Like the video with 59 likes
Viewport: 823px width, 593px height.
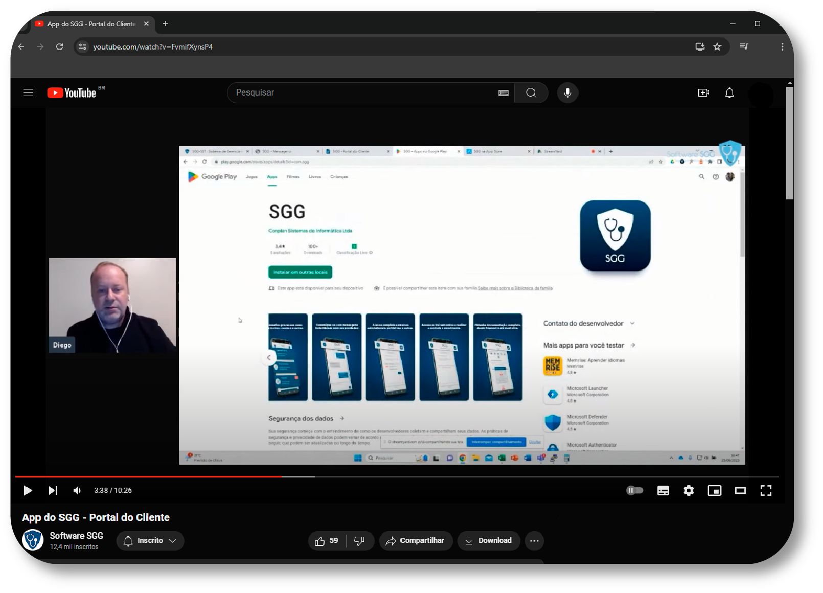pyautogui.click(x=327, y=541)
